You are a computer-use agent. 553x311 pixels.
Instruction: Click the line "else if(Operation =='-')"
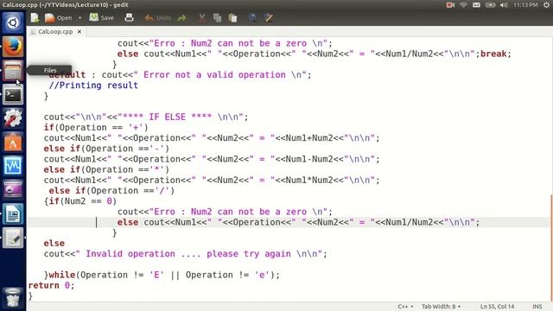(x=106, y=149)
